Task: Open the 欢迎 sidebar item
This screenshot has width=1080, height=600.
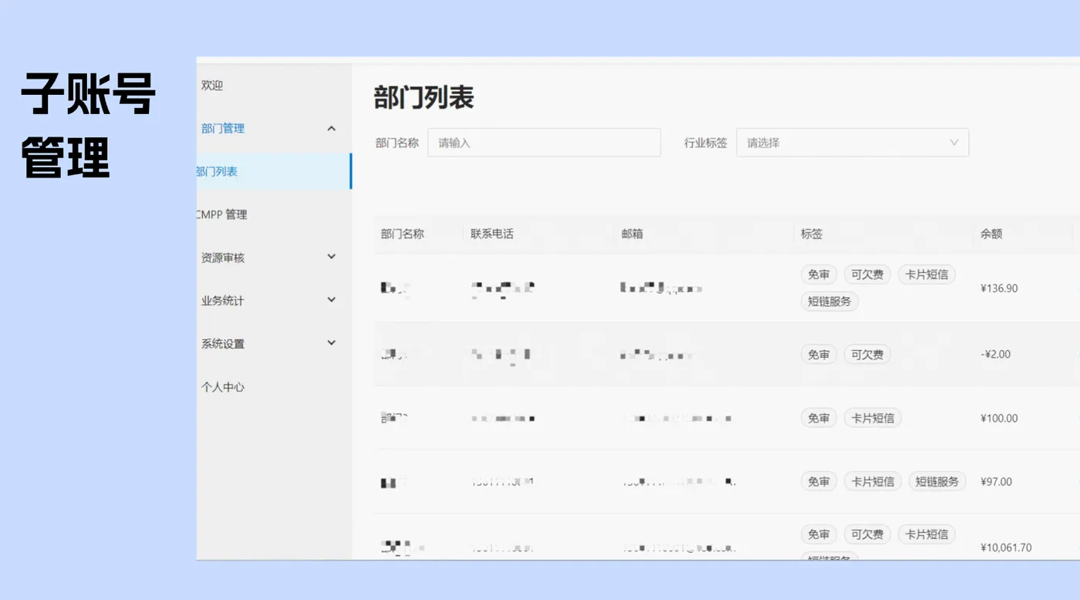Action: pos(212,86)
